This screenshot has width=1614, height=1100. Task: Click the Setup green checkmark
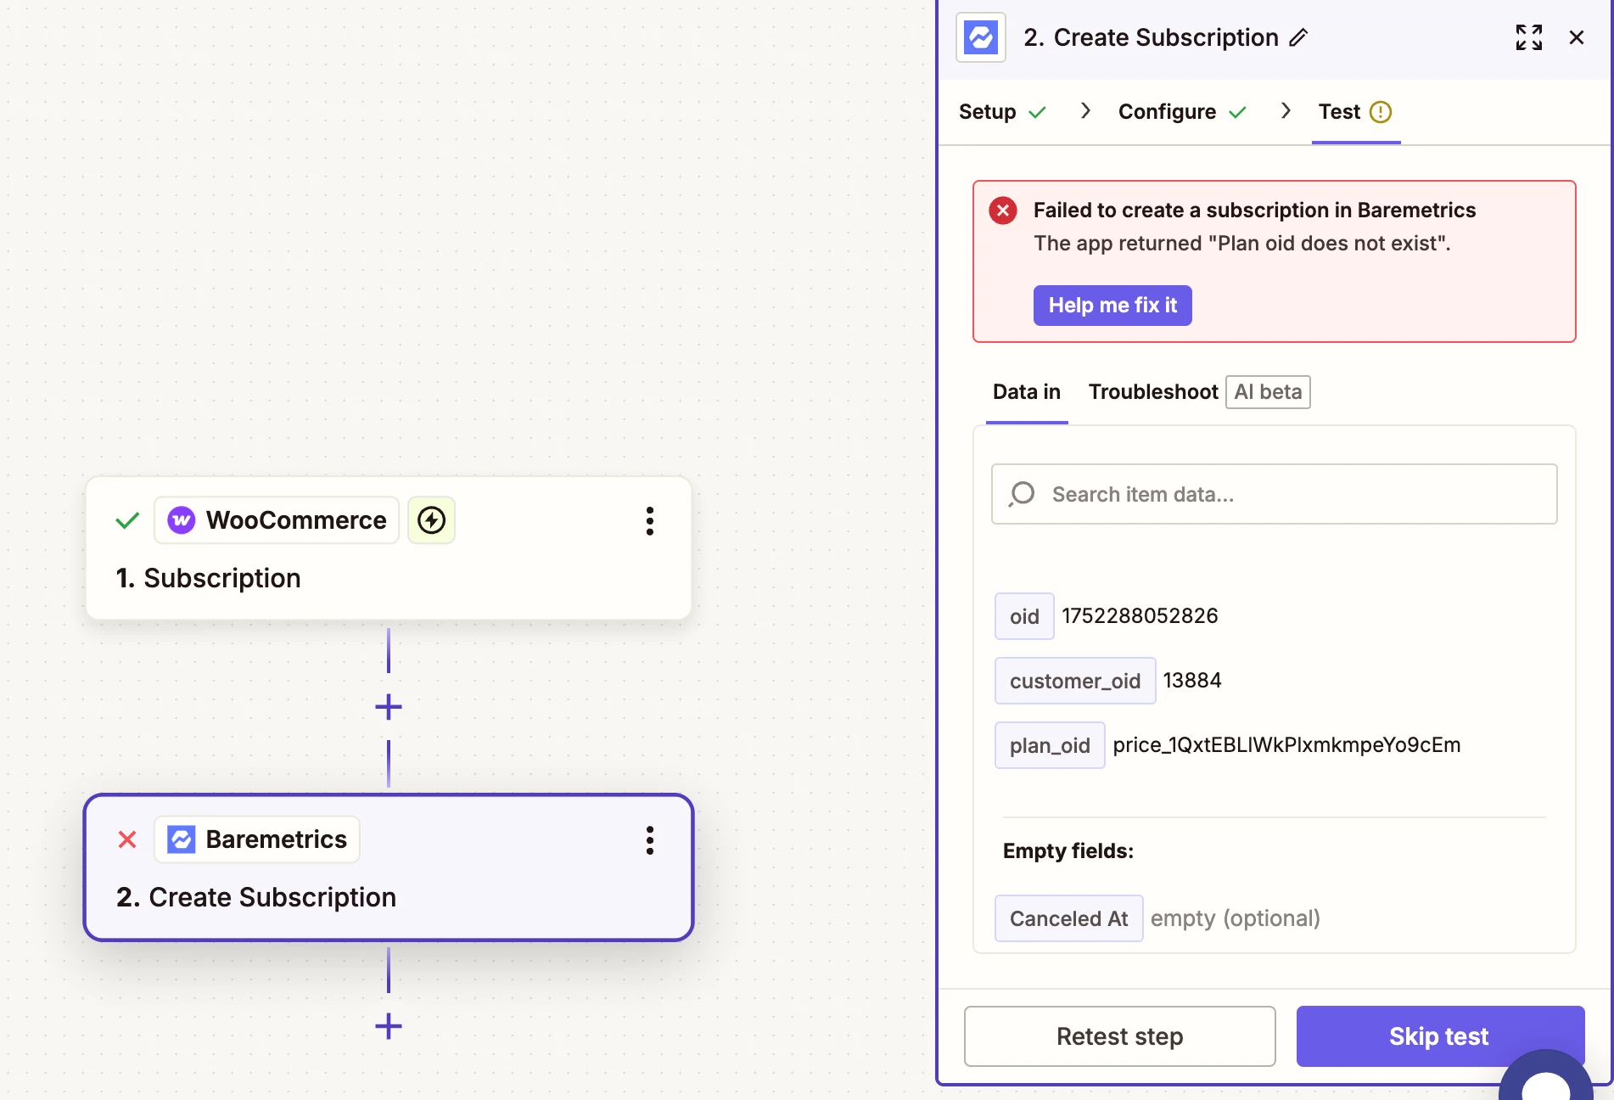(x=1037, y=112)
